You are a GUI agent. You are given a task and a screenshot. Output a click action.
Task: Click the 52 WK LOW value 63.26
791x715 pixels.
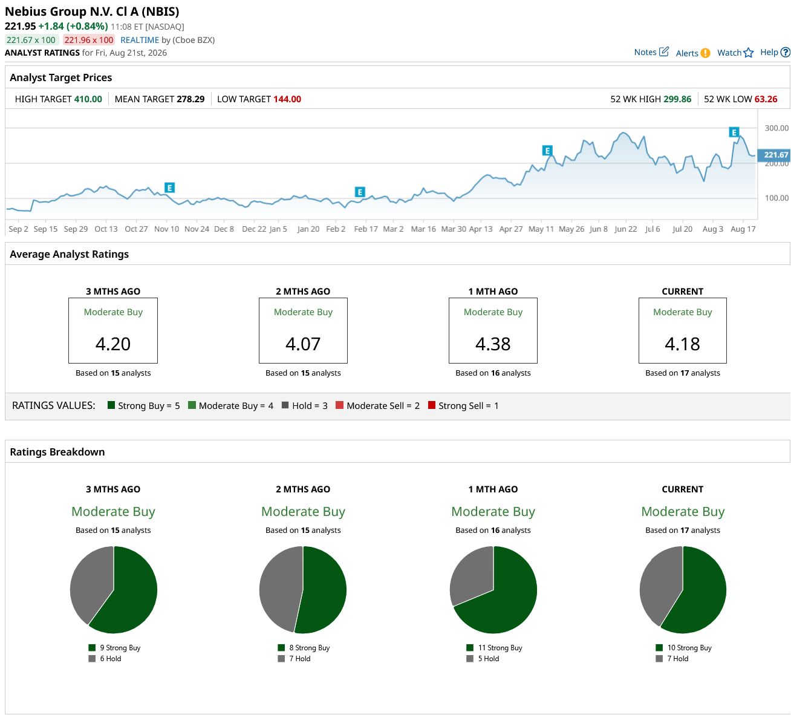coord(766,99)
